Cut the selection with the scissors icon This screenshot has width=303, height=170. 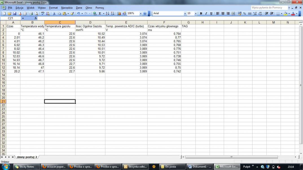[x=54, y=14]
